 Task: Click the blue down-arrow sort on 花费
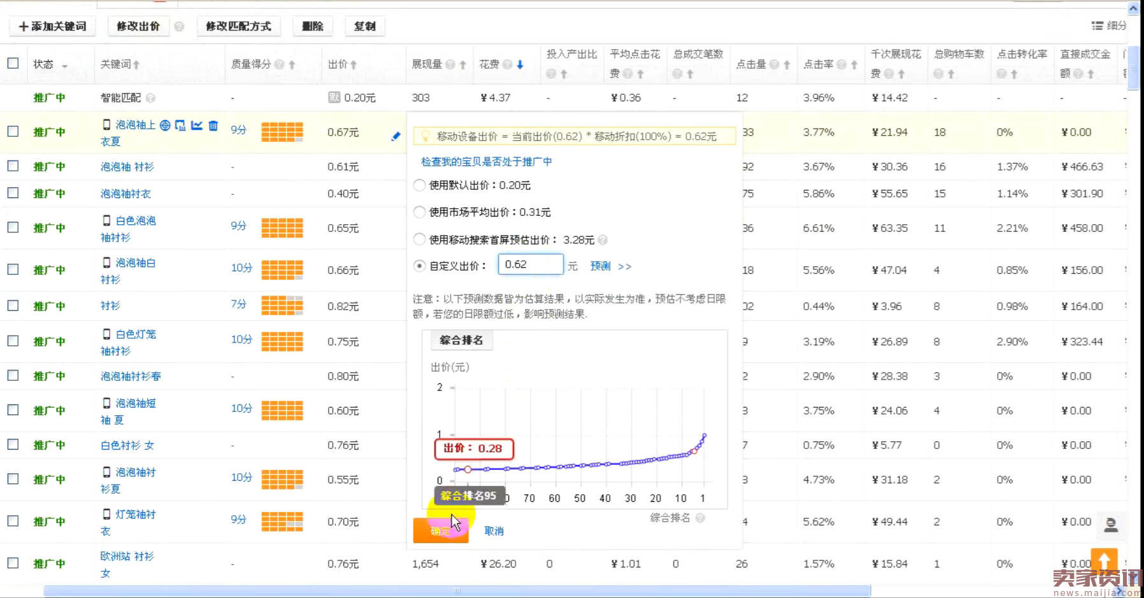(520, 64)
